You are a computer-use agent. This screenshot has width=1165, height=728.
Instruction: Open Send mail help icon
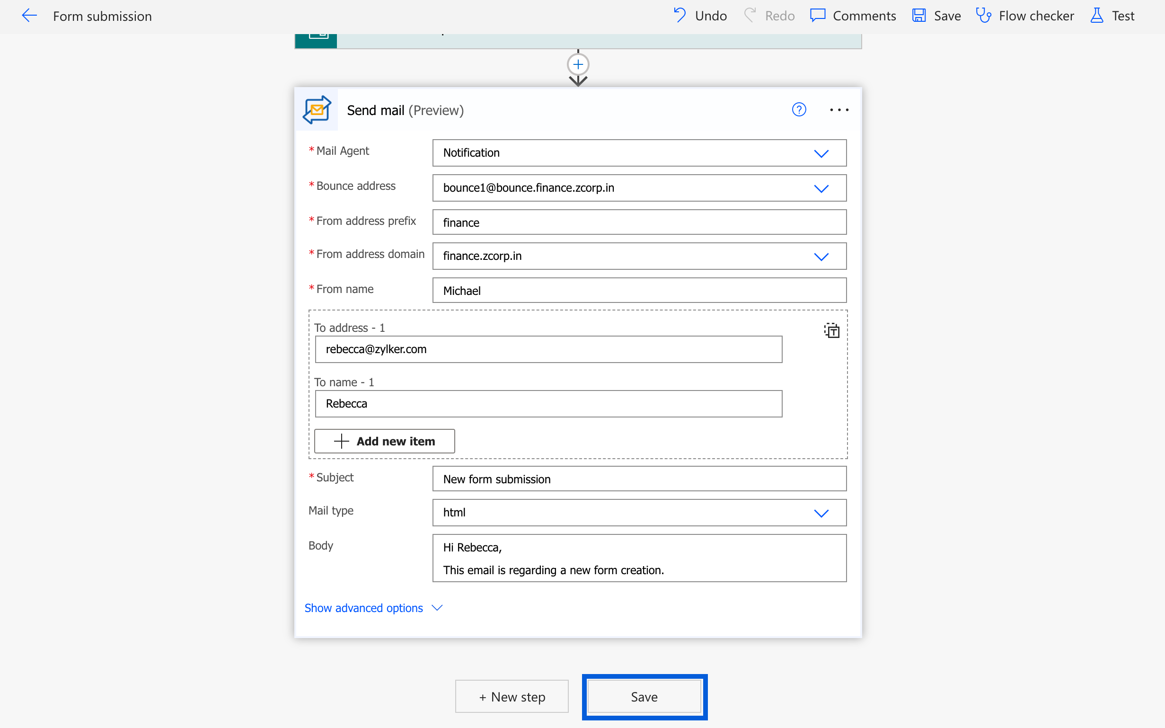click(799, 110)
